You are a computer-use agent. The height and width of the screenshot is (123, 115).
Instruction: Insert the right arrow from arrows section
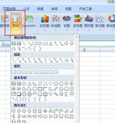[x=14, y=111]
